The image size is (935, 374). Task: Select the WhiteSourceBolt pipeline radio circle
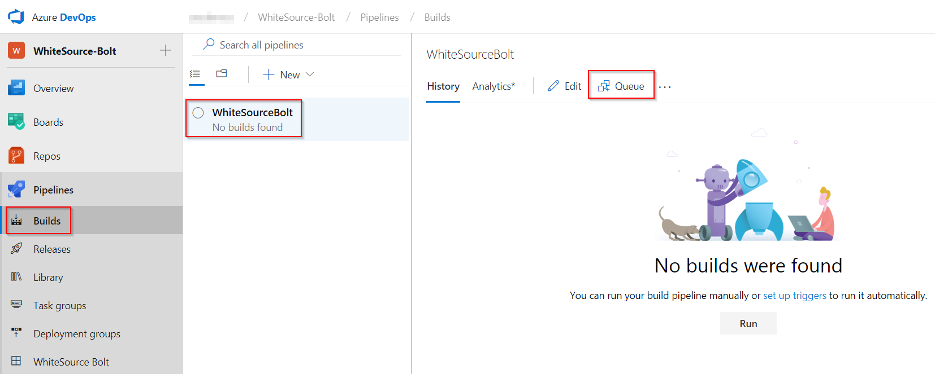pyautogui.click(x=198, y=113)
